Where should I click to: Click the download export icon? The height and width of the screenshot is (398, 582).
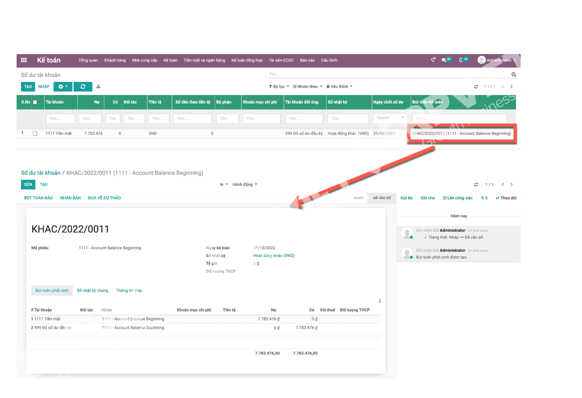pos(98,87)
